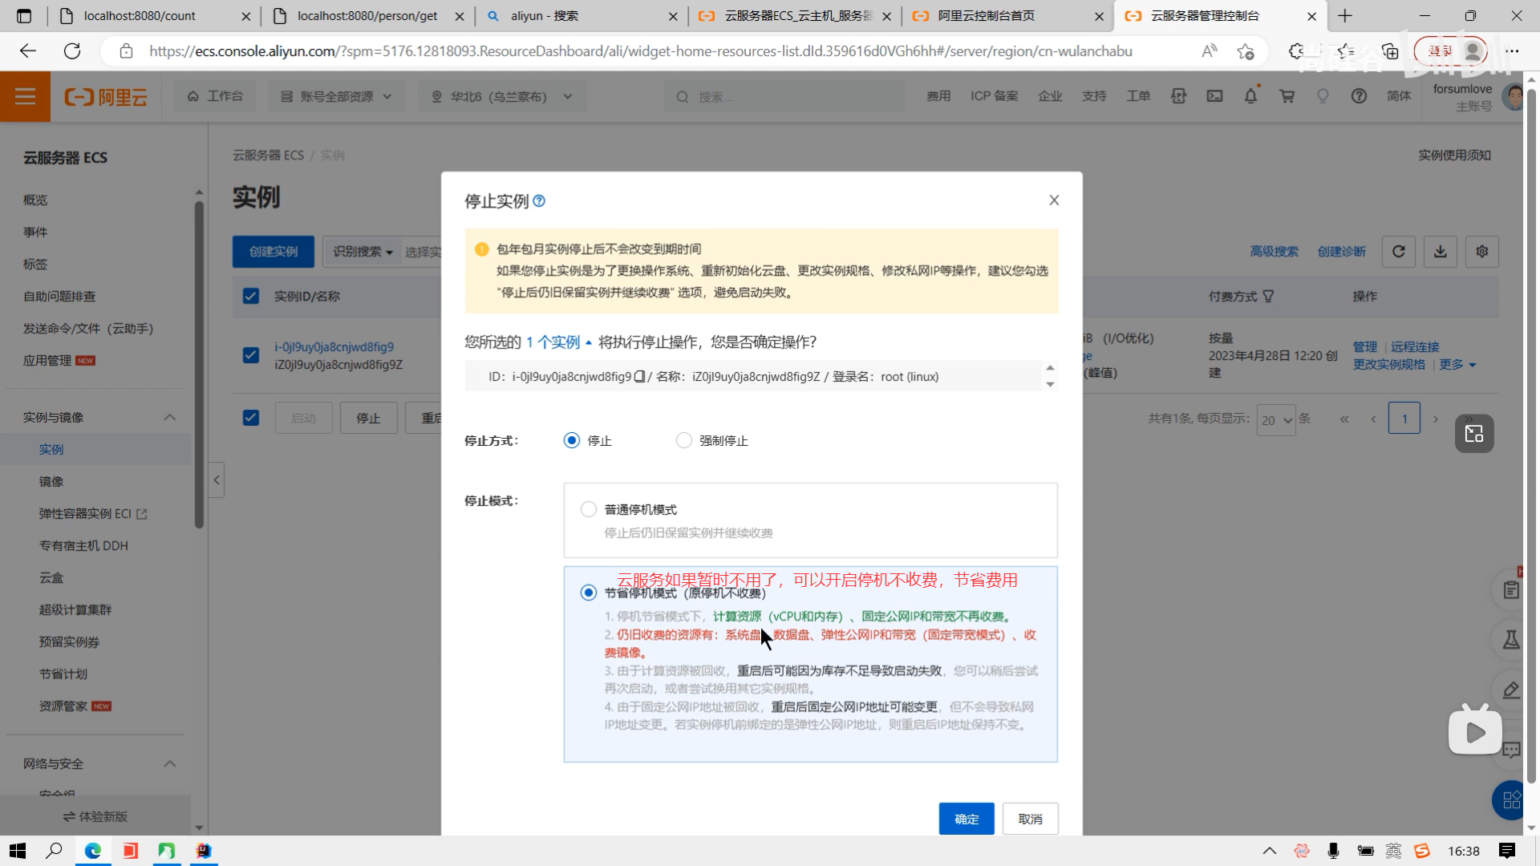Screen dimensions: 1540x866
Task: Copy instance ID icon in dialog
Action: pyautogui.click(x=639, y=377)
